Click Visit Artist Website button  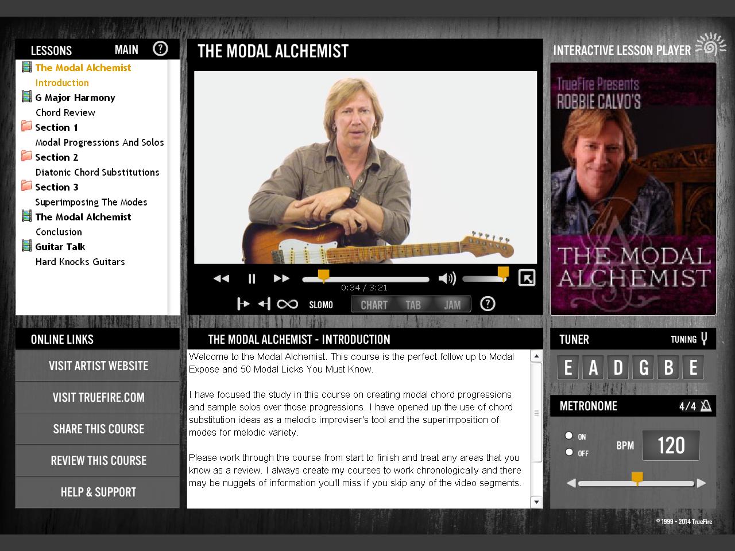98,366
